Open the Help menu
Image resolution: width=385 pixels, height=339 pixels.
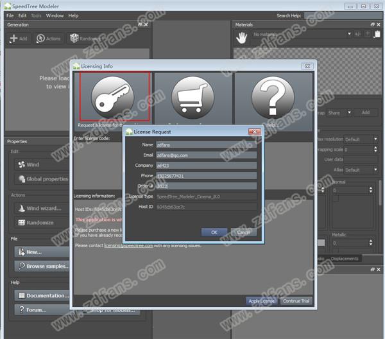pyautogui.click(x=73, y=15)
